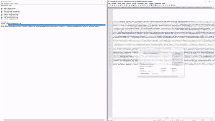Click the Replace icon in Notepad++ toolbar
Screen dimensions: 215x121
click(136, 5)
